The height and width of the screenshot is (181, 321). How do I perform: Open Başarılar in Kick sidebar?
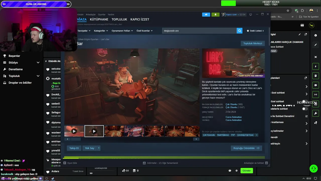tap(14, 56)
